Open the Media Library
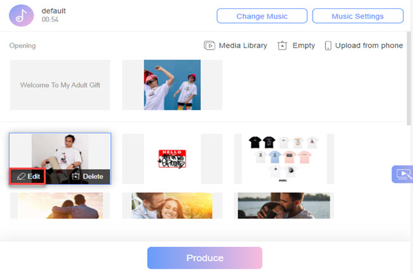The height and width of the screenshot is (273, 413). [x=236, y=46]
